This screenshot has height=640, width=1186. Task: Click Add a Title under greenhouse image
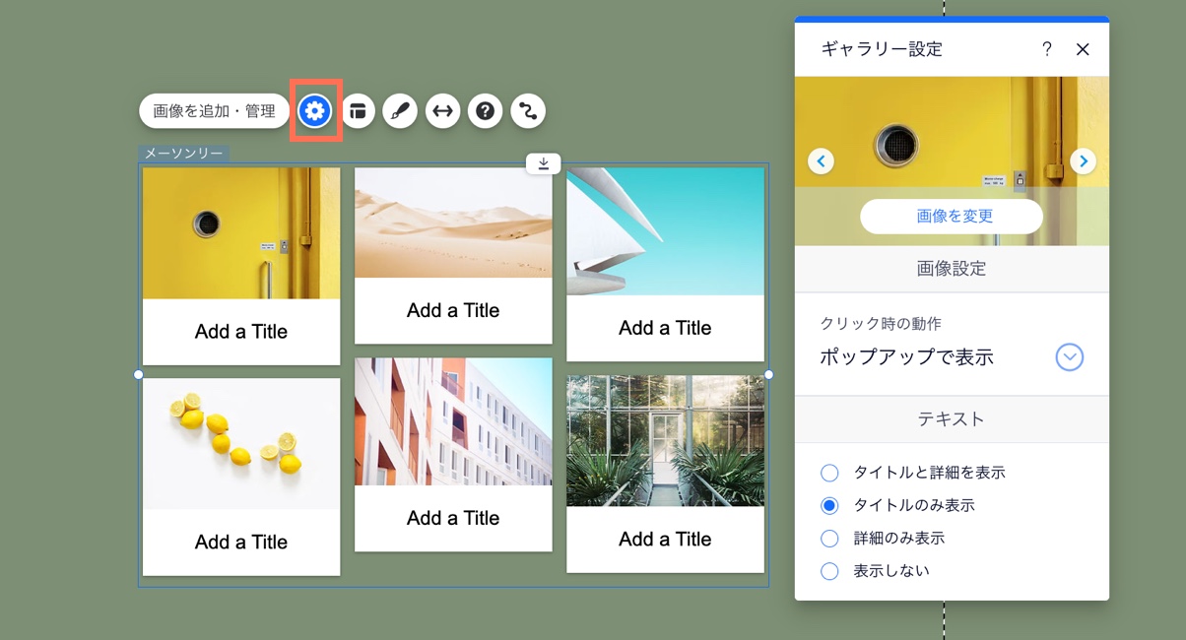pos(665,540)
